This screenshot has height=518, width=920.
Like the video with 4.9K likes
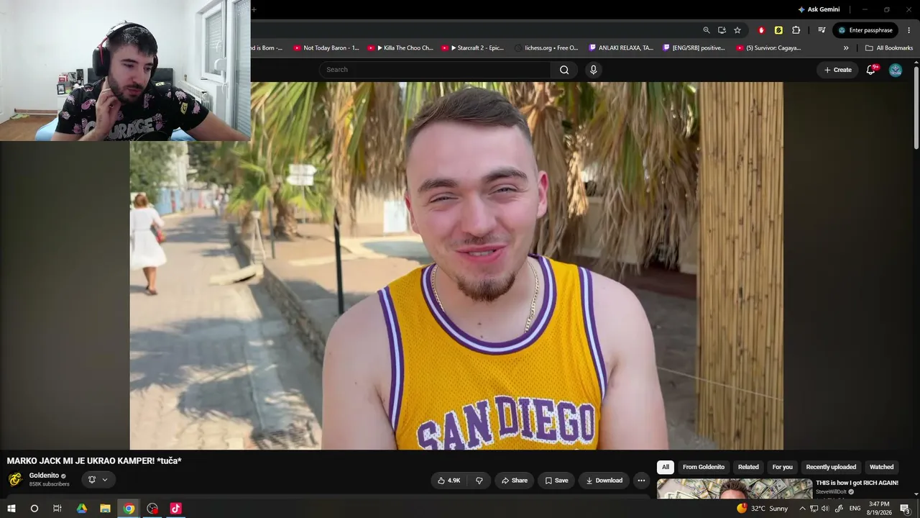click(449, 481)
